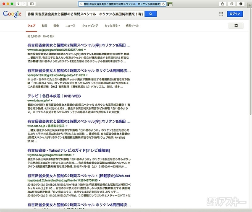Expand arrow beside www.knb.ne.jp/tv/ URL
The image size is (252, 212).
pyautogui.click(x=52, y=101)
